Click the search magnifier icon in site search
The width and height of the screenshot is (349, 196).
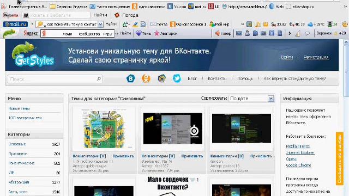tap(99, 78)
